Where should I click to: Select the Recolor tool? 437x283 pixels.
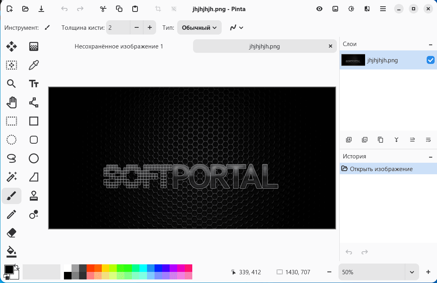pos(34,214)
